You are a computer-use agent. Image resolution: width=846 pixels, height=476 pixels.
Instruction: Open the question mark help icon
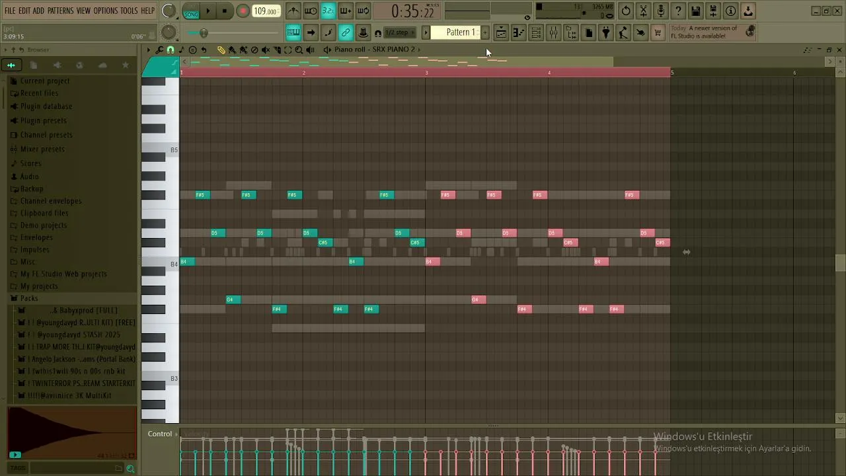(678, 11)
